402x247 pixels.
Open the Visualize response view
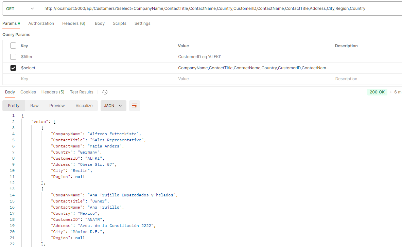[x=84, y=106]
